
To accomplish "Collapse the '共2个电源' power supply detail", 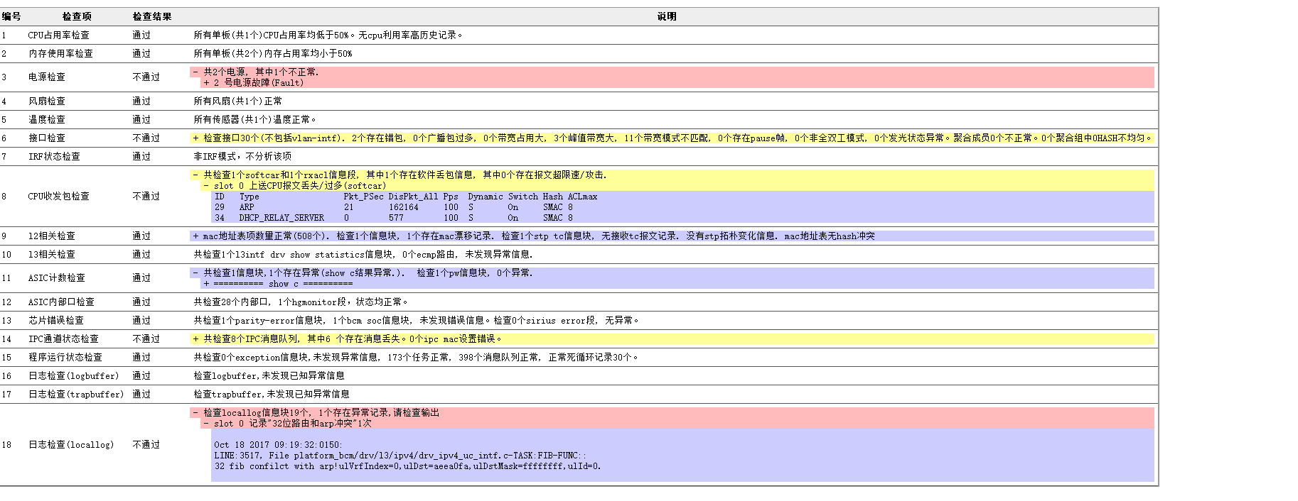I will (195, 72).
